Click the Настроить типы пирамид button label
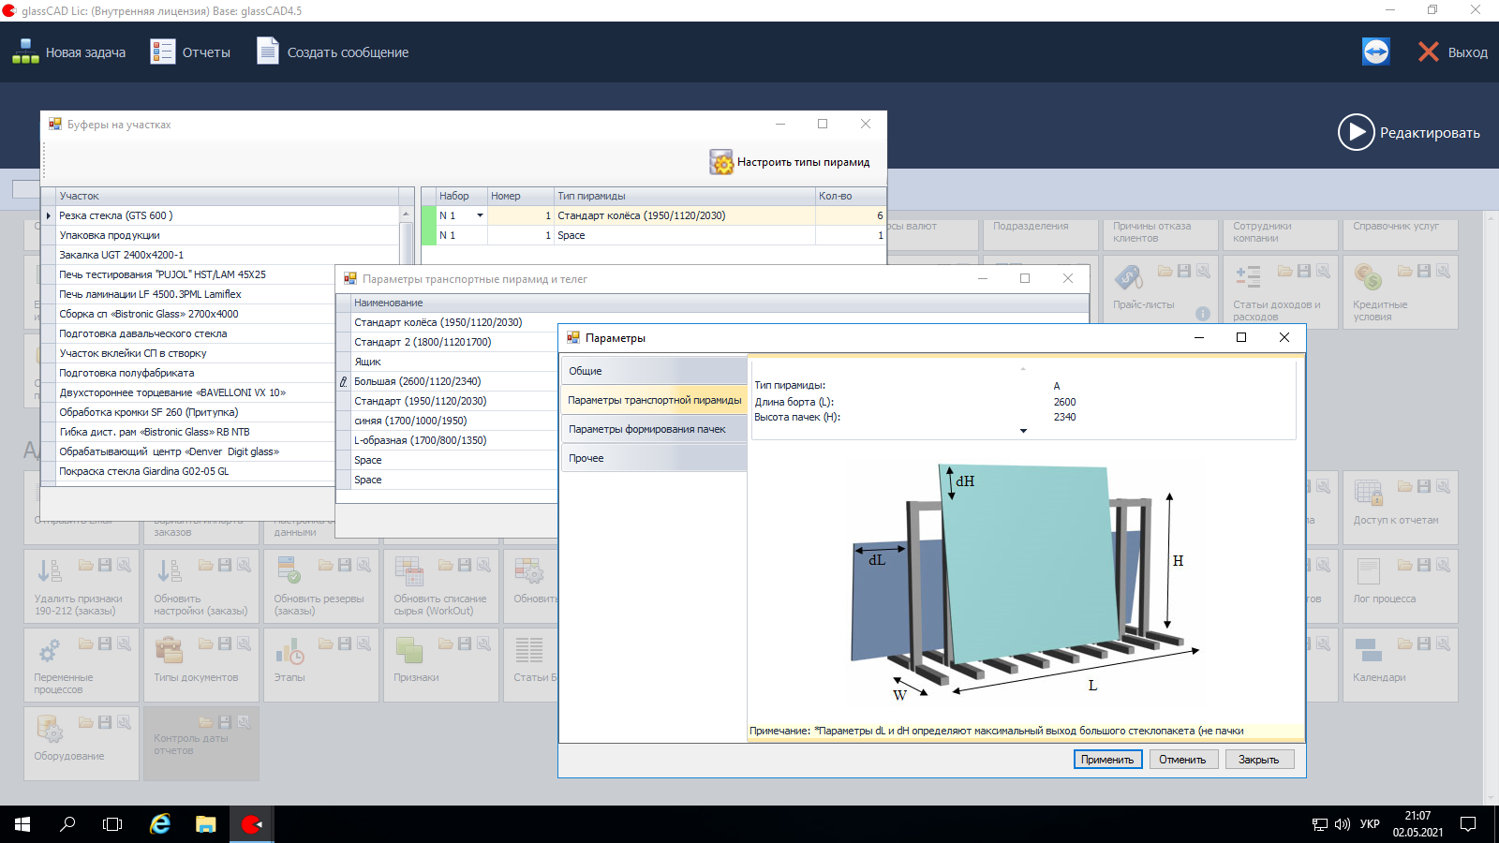This screenshot has height=843, width=1499. (x=803, y=162)
